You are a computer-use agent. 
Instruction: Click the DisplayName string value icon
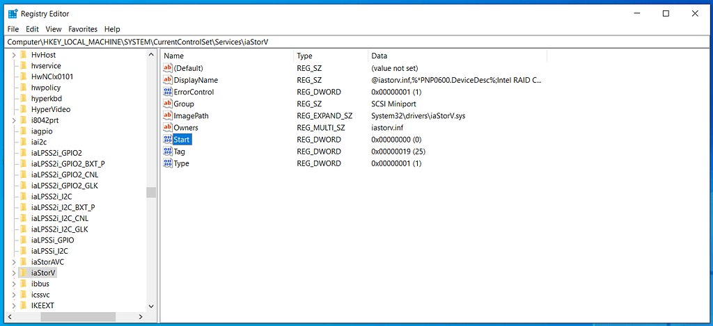(168, 80)
